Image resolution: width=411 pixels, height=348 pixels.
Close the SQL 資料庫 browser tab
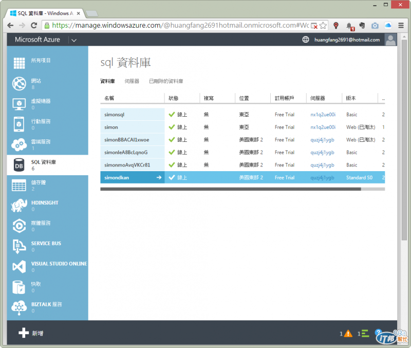coord(79,13)
